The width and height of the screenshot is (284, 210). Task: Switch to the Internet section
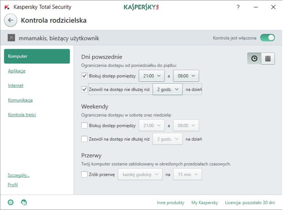15,85
